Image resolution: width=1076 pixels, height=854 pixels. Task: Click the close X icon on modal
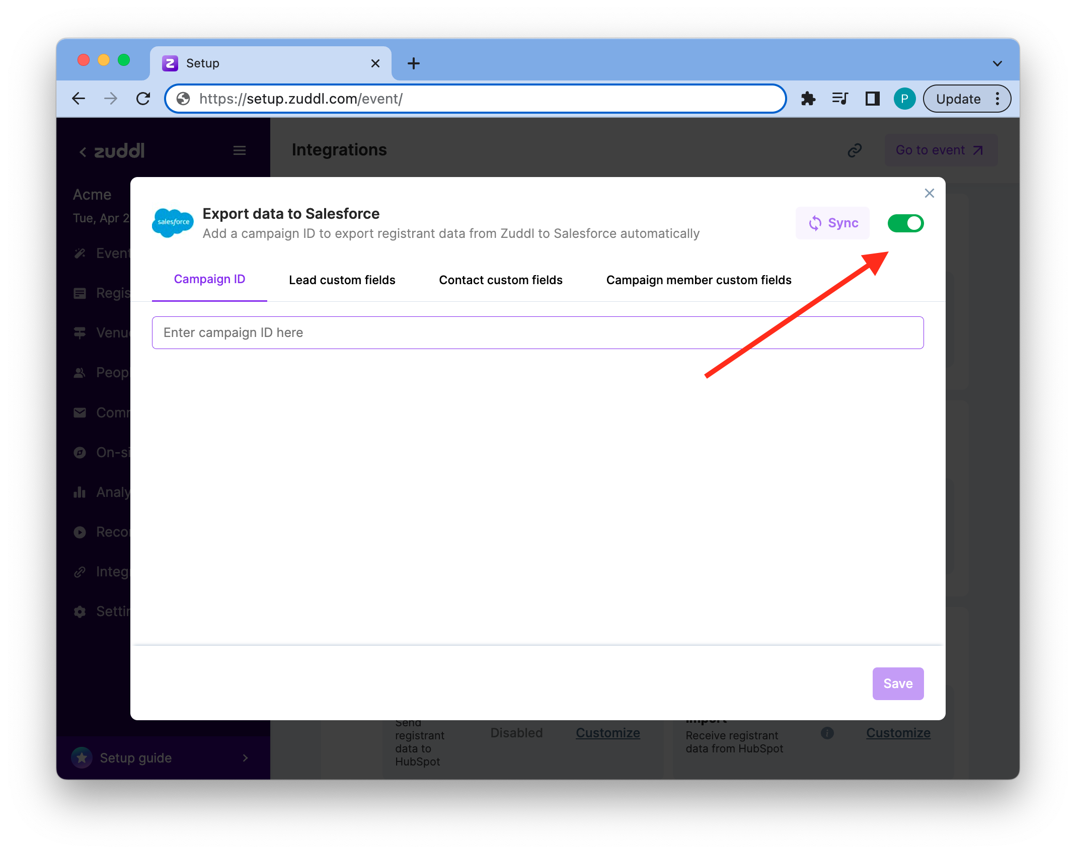click(929, 193)
